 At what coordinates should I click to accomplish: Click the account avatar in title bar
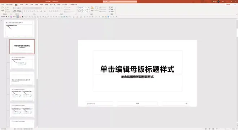pos(219,1)
